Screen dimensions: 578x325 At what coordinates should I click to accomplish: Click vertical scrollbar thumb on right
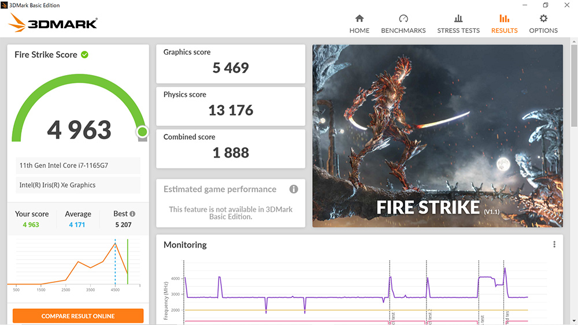point(574,86)
